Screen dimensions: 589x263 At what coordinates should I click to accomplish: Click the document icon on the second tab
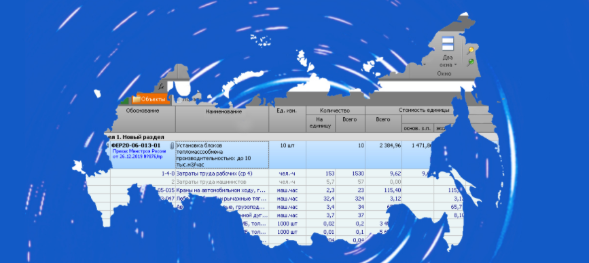pyautogui.click(x=180, y=100)
